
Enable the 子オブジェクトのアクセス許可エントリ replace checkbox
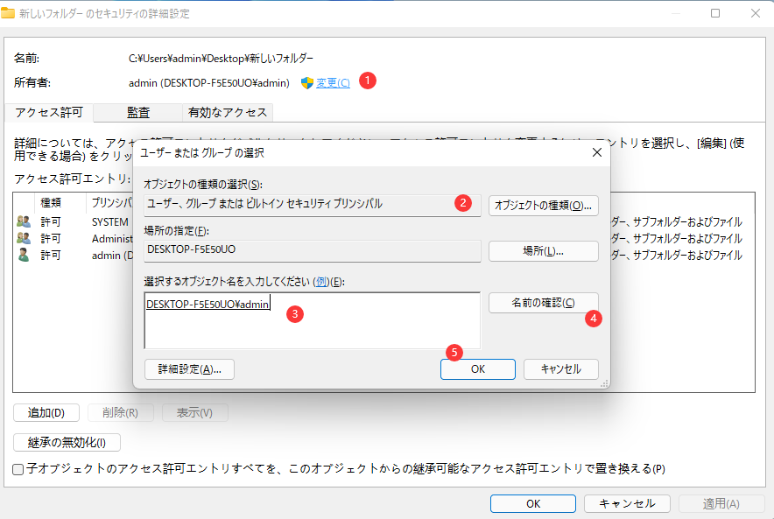17,469
